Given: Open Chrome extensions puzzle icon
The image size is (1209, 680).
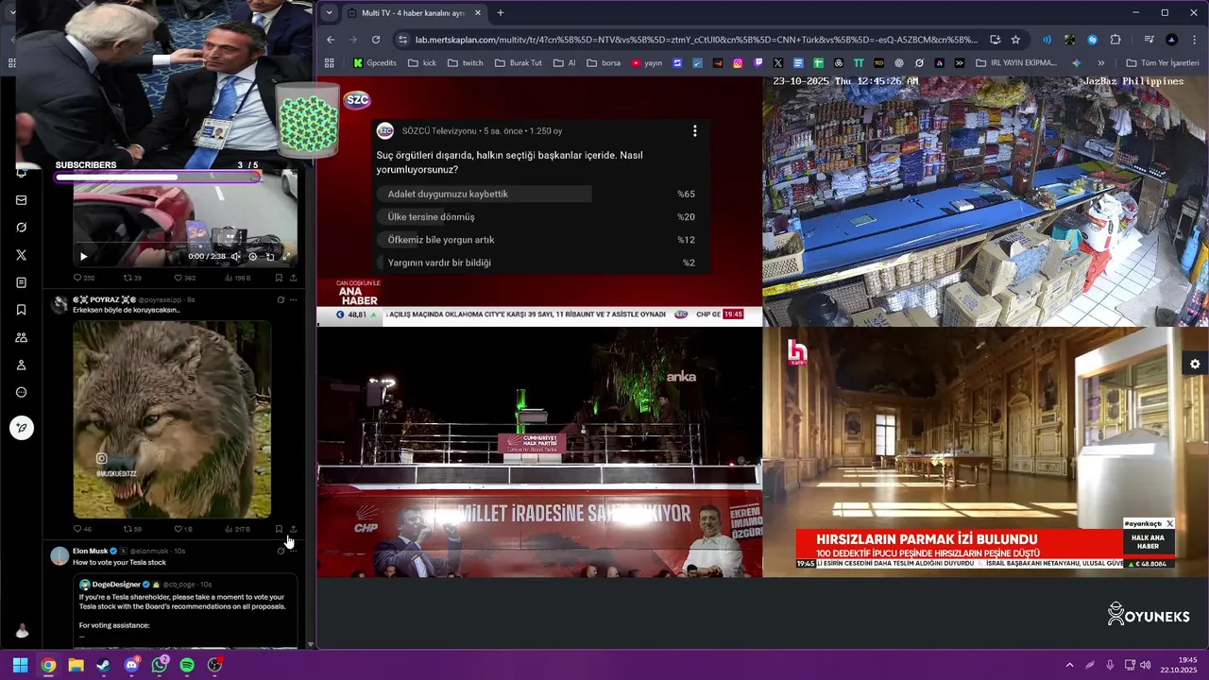Looking at the screenshot, I should (1115, 40).
